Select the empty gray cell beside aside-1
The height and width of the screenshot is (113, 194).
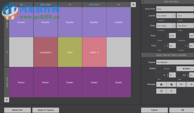coord(119,52)
